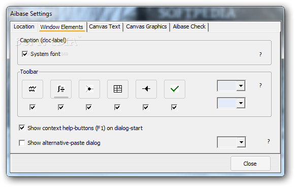295x187 pixels.
Task: Toggle checkbox under wavy lines icon
Action: click(32, 107)
